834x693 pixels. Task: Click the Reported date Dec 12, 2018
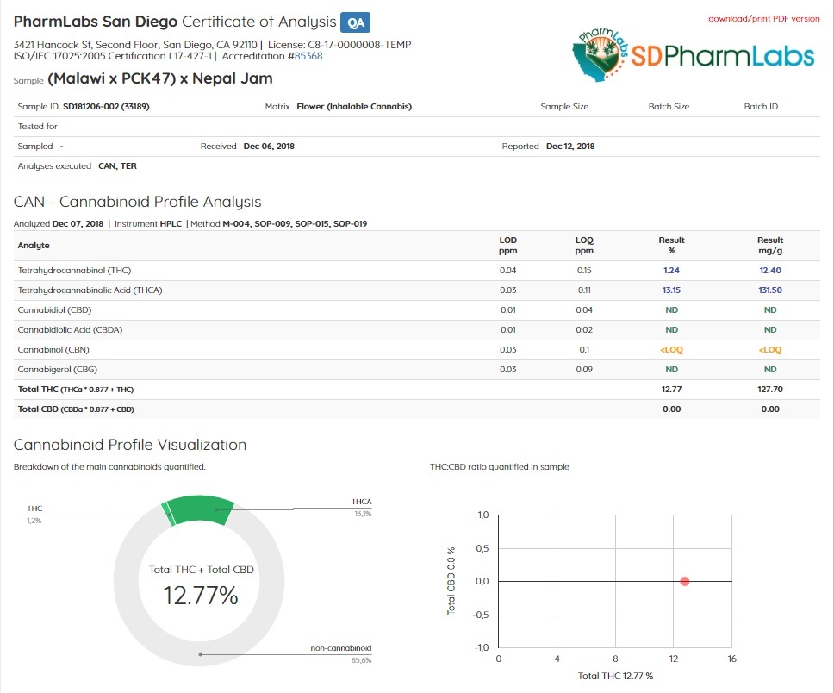(570, 147)
